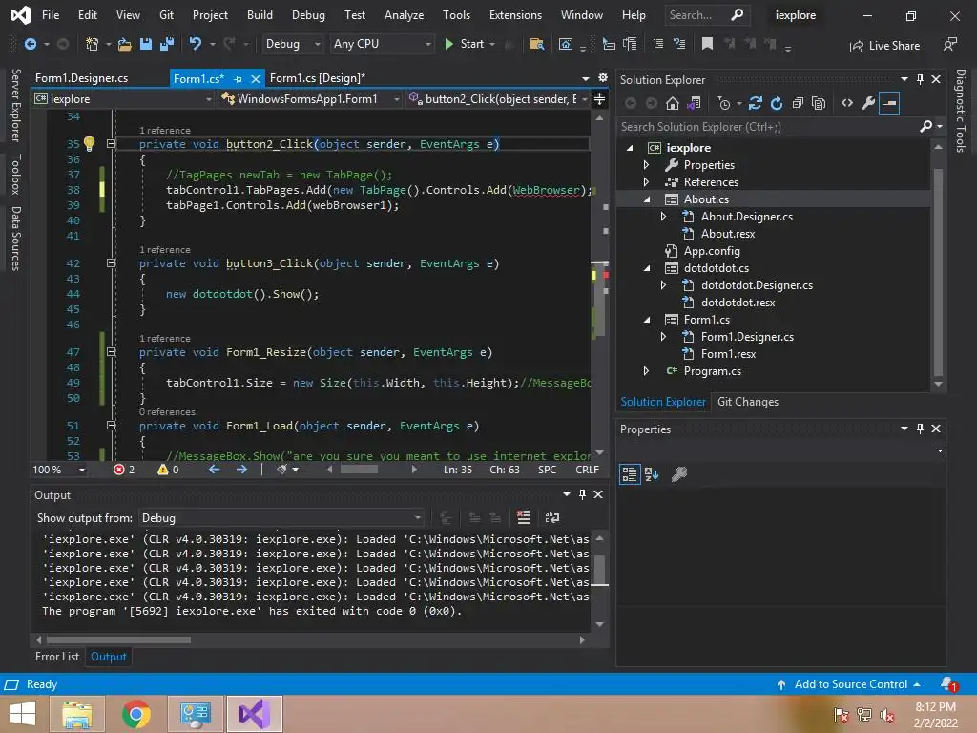
Task: Expand the References node in Solution Explorer
Action: (x=646, y=182)
